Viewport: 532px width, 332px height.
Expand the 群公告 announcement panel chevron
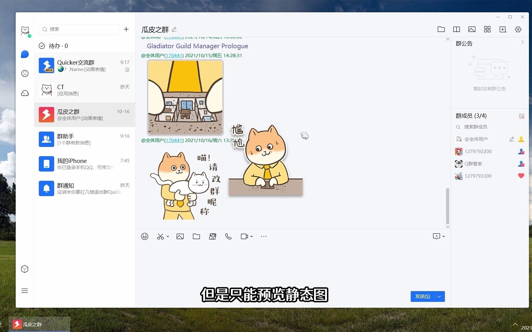tap(522, 42)
